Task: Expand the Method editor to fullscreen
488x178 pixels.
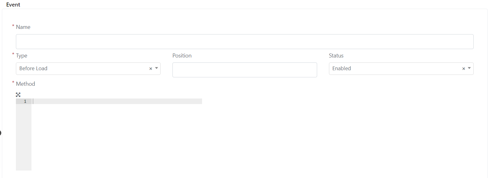Action: coord(18,95)
